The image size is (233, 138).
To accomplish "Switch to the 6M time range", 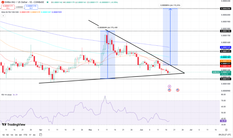I will [21, 135].
